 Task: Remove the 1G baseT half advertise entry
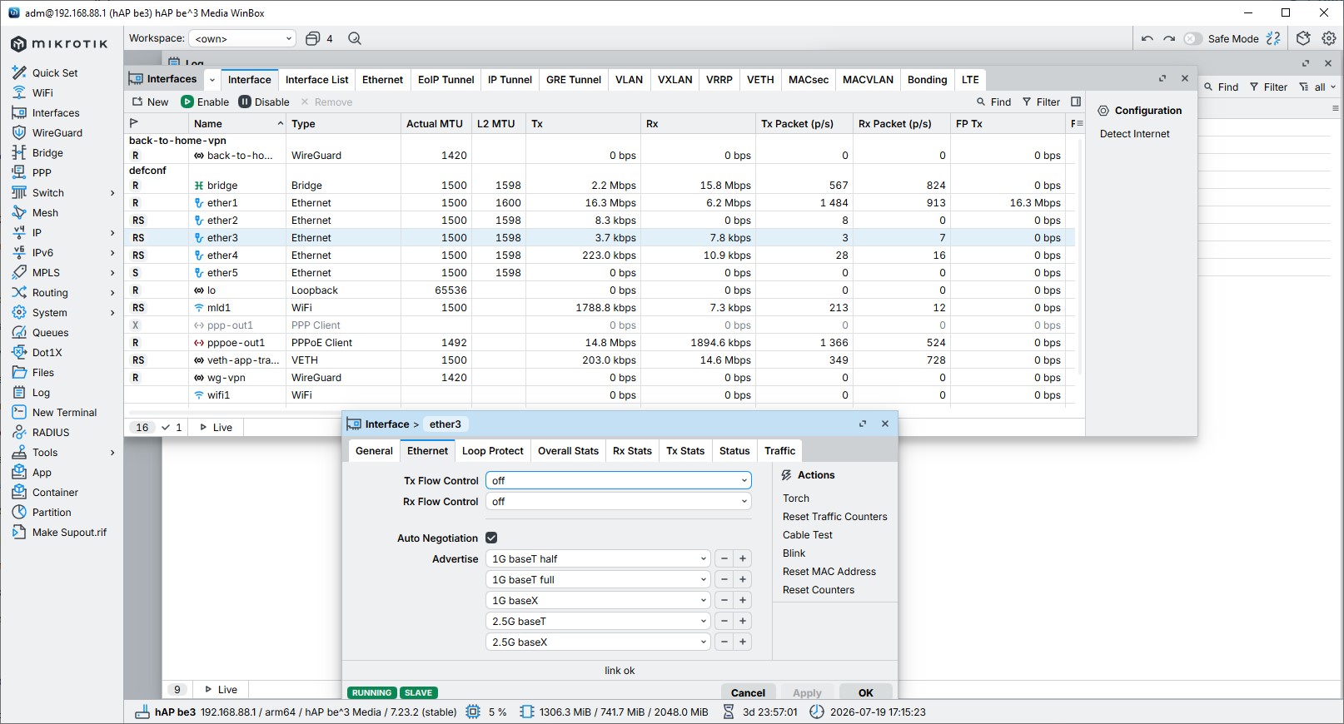[724, 558]
